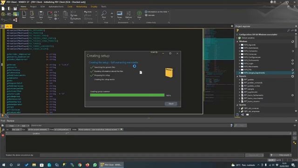Click the Save ribbon icon

point(41,14)
